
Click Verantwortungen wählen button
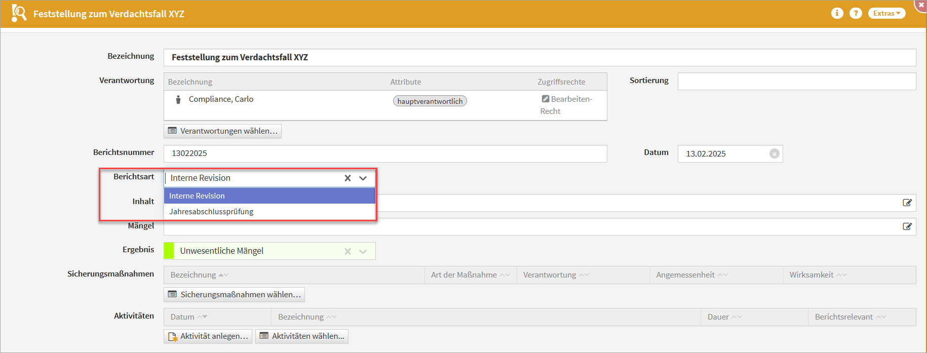pyautogui.click(x=222, y=131)
